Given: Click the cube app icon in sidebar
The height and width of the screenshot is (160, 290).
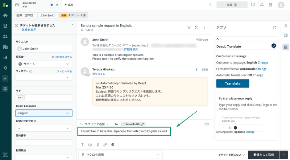Looking at the screenshot, I should point(5,89).
